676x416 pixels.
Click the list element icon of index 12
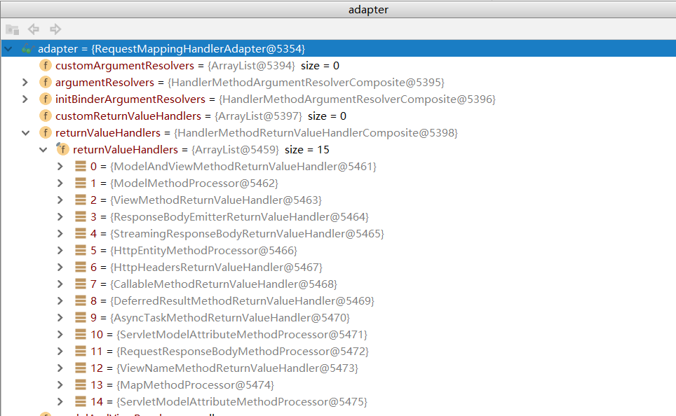click(x=81, y=368)
